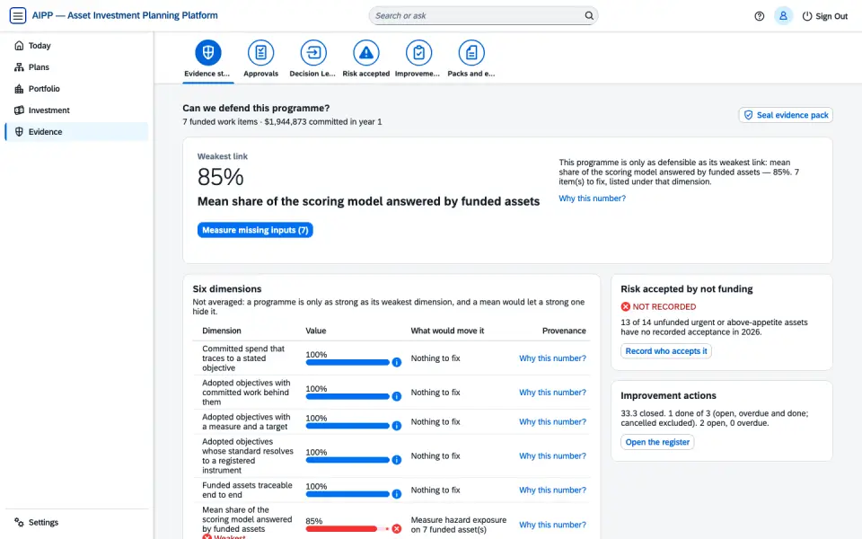Focus the Search or ask field

[483, 15]
